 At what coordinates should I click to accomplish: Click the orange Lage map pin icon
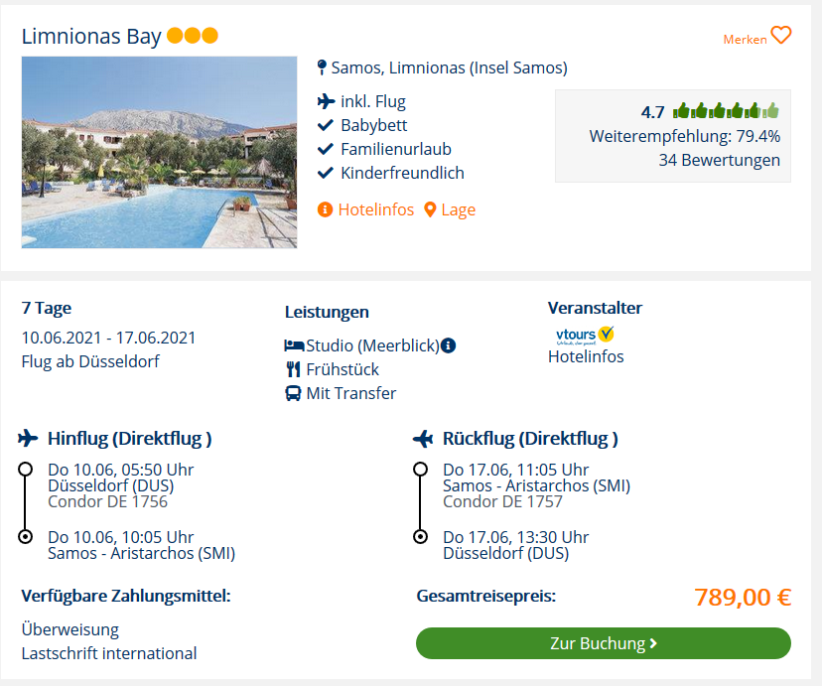coord(430,209)
